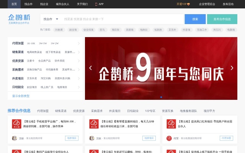
Task: Expand the 代理加盟 category arrow
Action: click(x=79, y=43)
